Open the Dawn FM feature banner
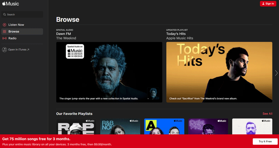 [x=109, y=72]
